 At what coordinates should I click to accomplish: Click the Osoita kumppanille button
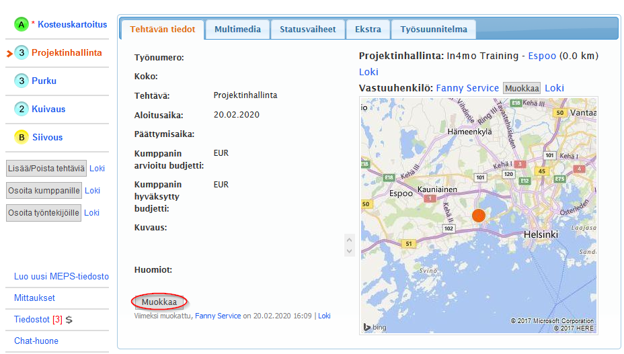(44, 191)
